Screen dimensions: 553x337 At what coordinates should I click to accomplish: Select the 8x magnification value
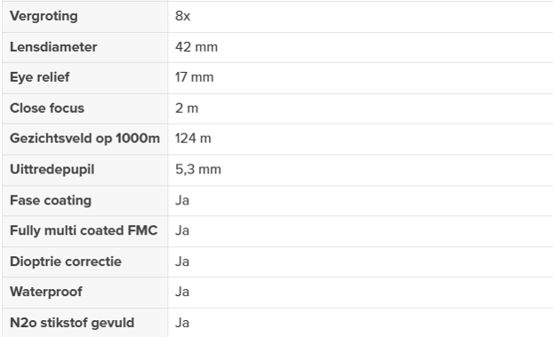182,16
